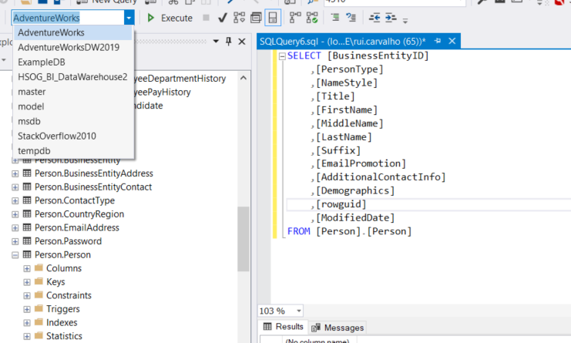The width and height of the screenshot is (571, 343).
Task: Select Person.EmailAddress table icon
Action: (x=27, y=227)
